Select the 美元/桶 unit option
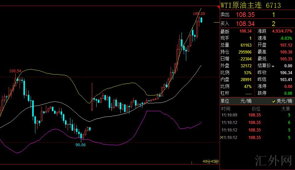 (284, 101)
